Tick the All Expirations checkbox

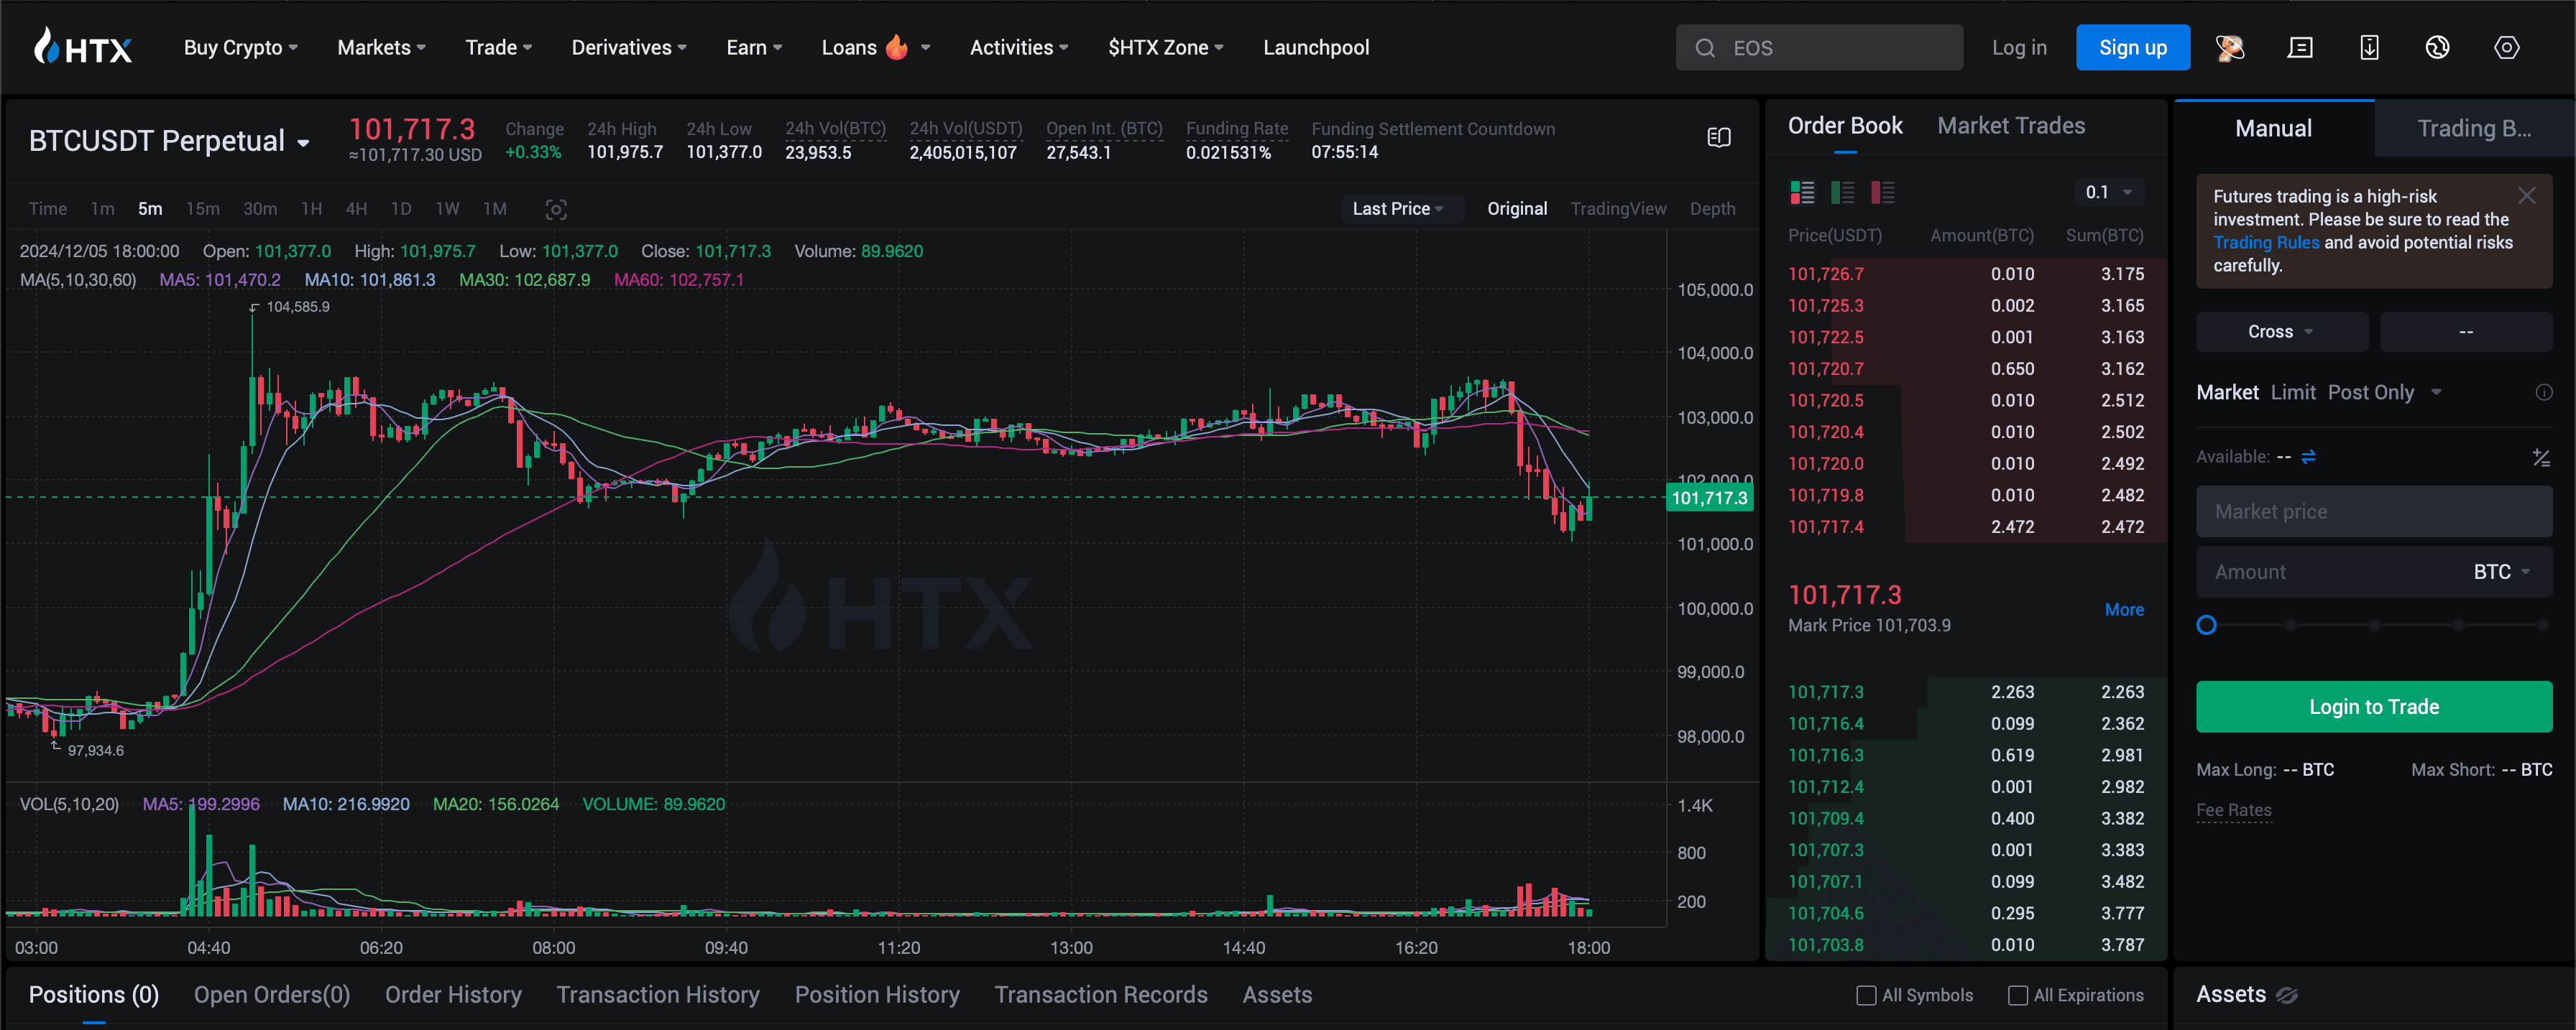pyautogui.click(x=2017, y=995)
